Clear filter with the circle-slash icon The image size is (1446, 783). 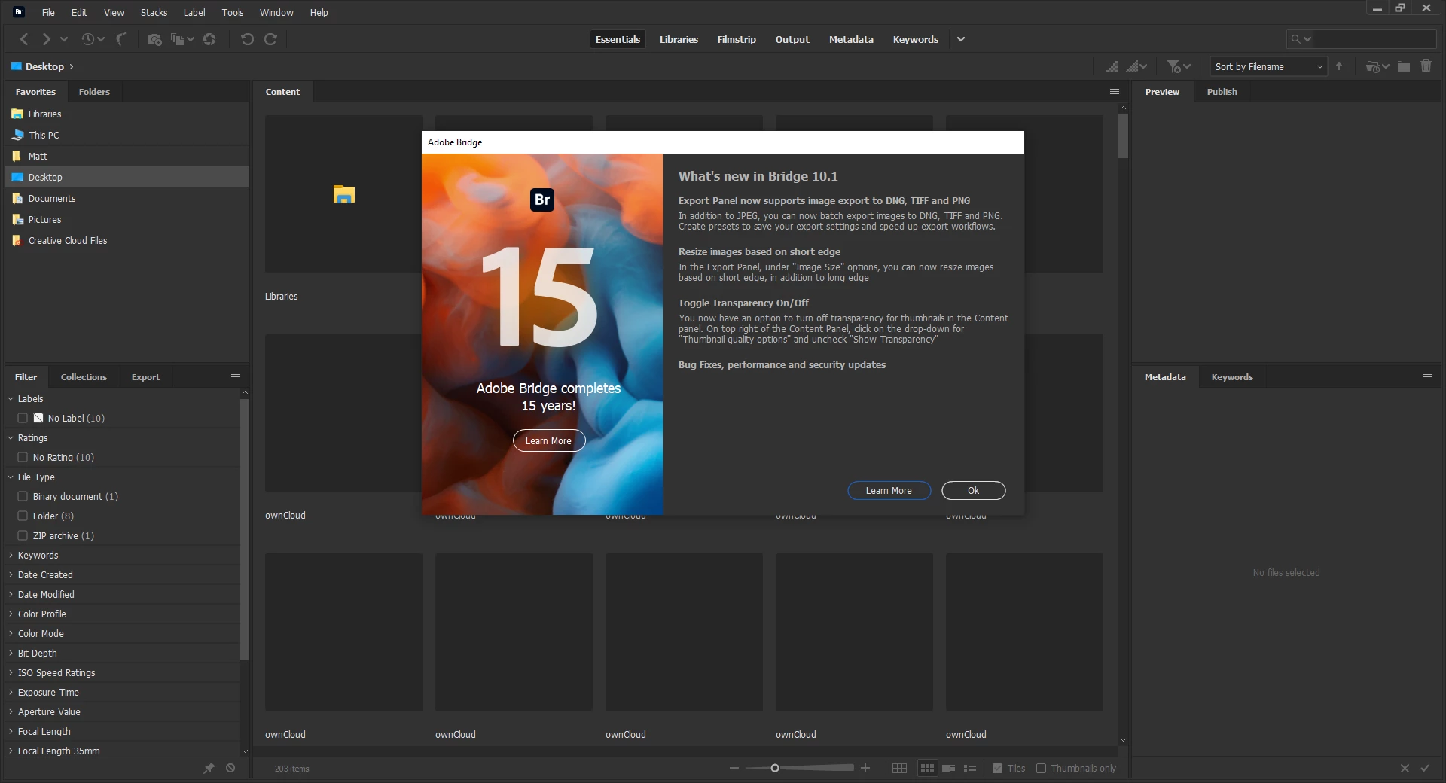[x=230, y=768]
